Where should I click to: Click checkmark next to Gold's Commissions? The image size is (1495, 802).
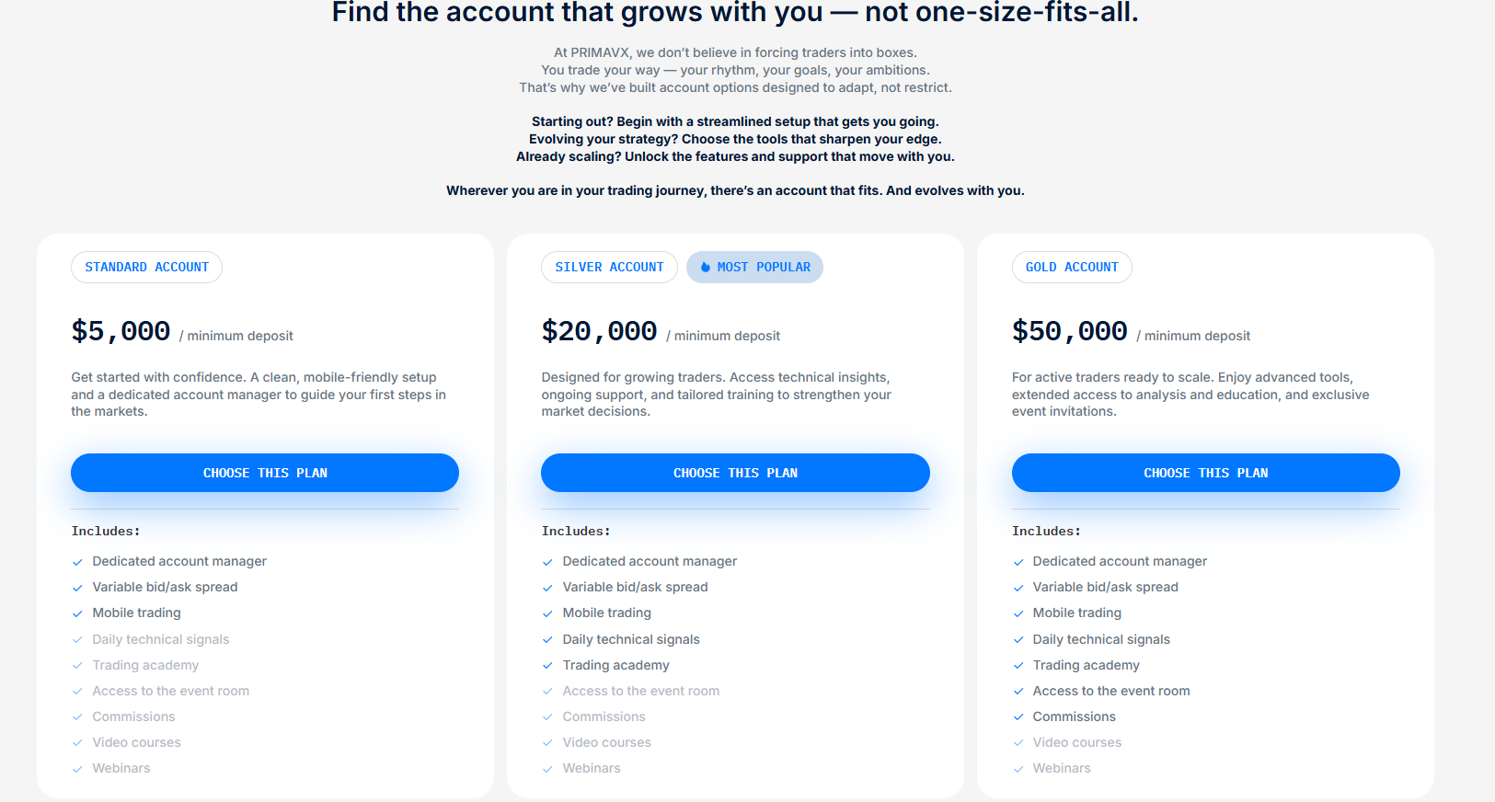[x=1018, y=717]
